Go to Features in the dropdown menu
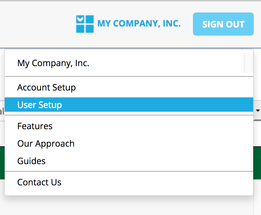Viewport: 261px width, 215px height. pos(35,126)
